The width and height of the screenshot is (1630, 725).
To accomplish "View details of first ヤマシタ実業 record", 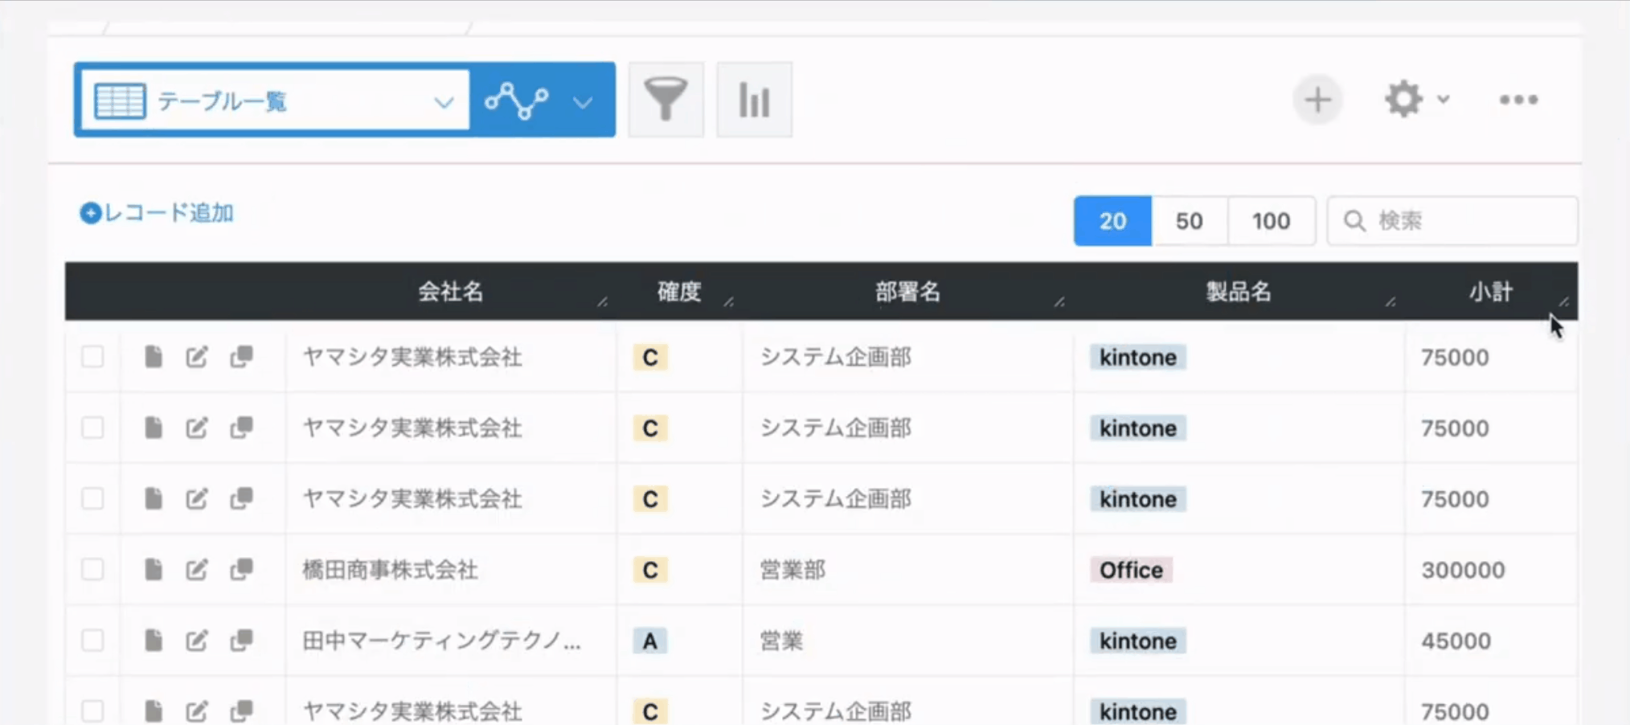I will (154, 357).
